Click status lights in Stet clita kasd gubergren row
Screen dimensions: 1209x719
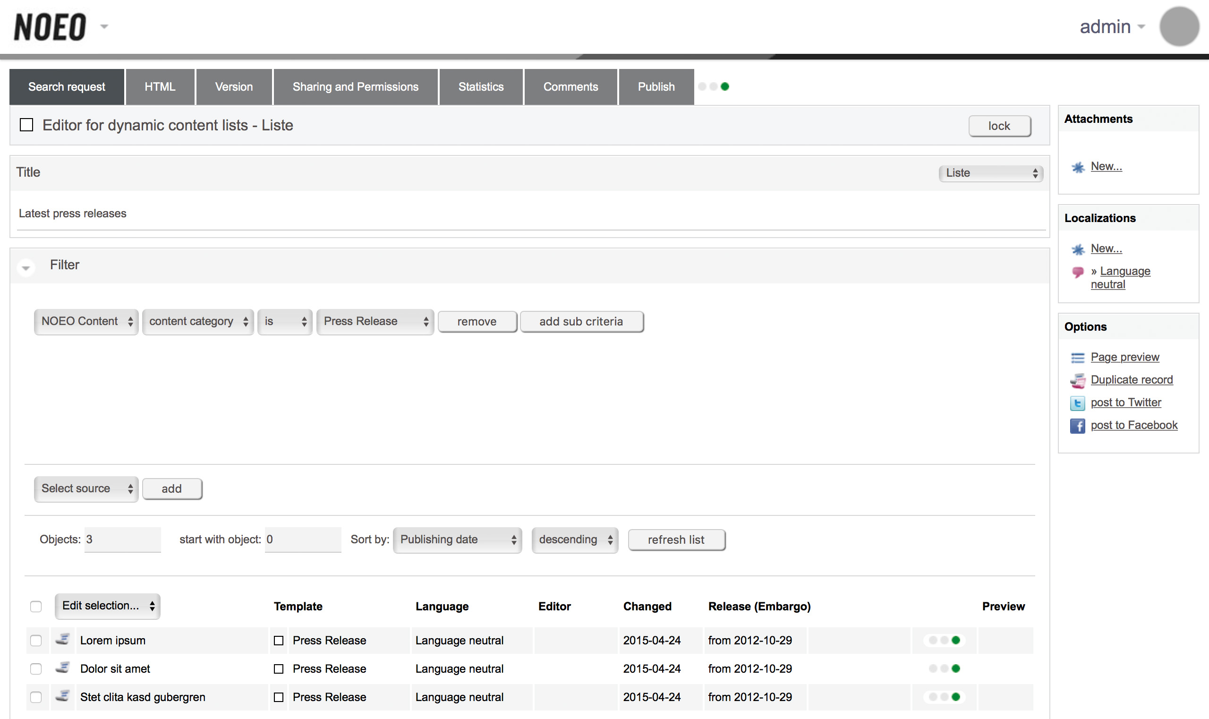point(944,697)
